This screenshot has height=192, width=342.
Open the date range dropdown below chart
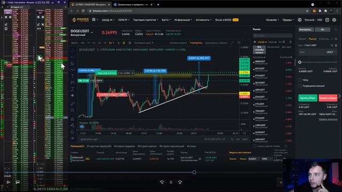pyautogui.click(x=90, y=139)
